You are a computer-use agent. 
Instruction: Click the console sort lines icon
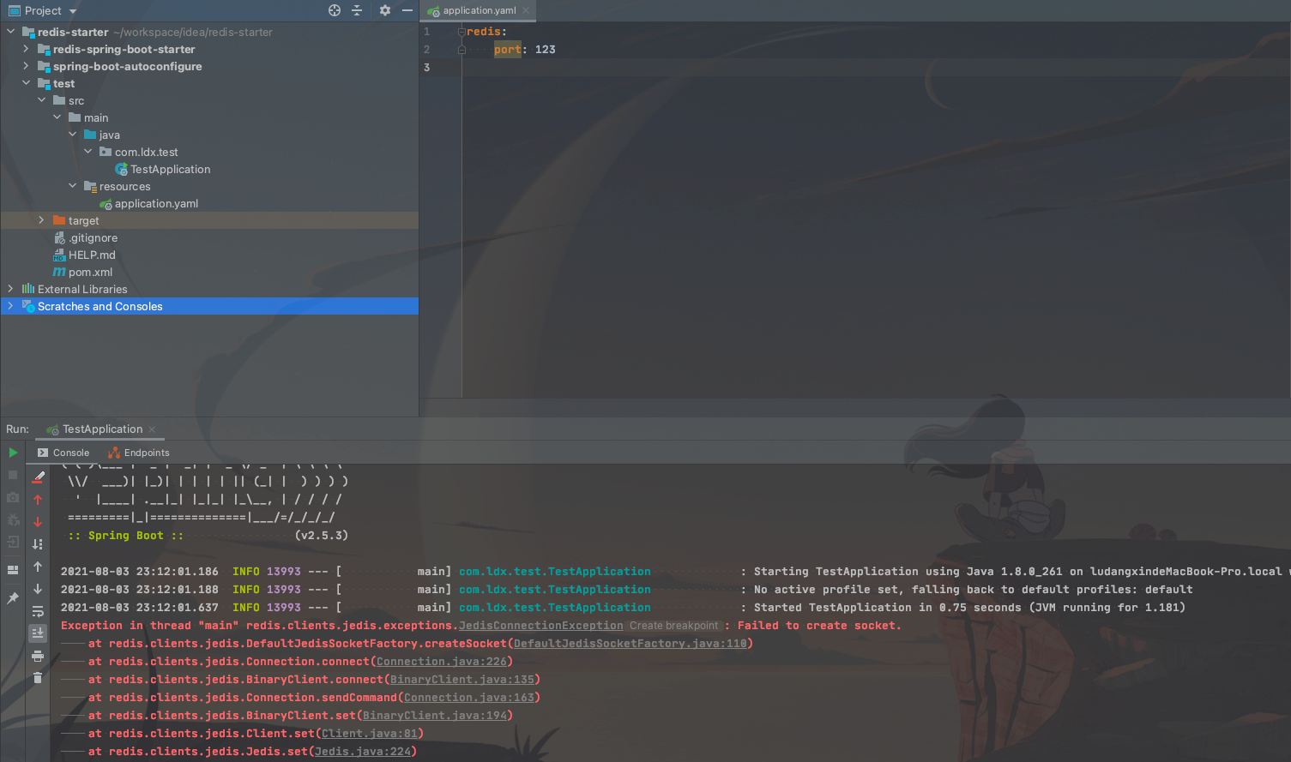coord(38,544)
